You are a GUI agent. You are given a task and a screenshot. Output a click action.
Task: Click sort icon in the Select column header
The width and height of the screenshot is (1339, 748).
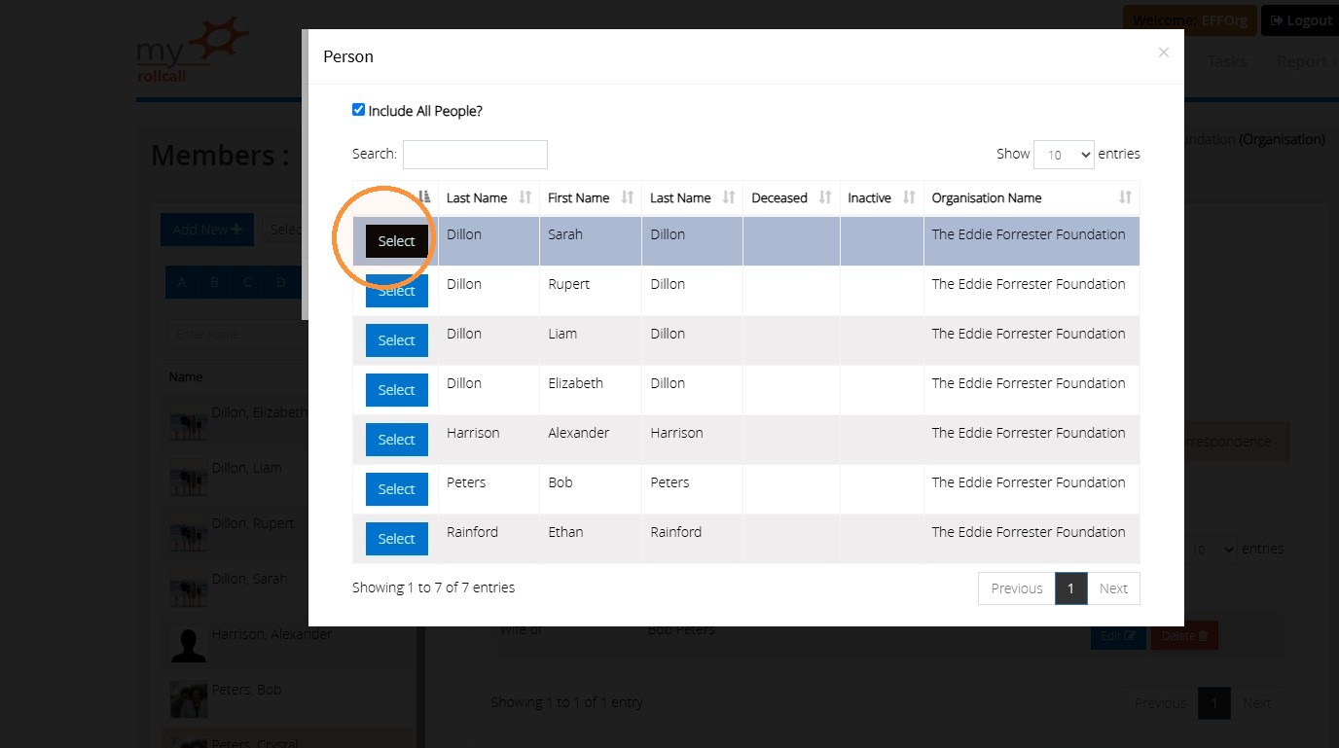coord(424,197)
